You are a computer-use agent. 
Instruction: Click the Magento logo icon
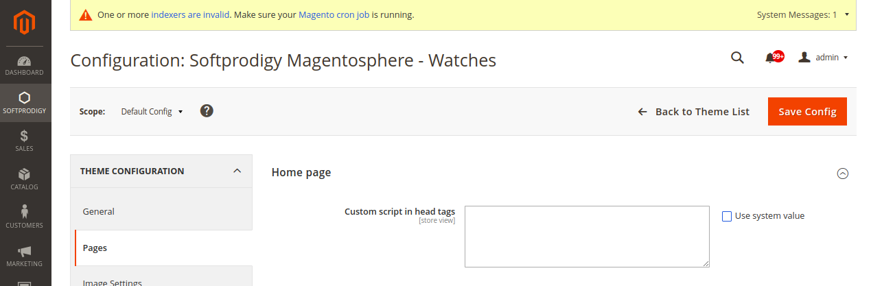click(x=25, y=24)
